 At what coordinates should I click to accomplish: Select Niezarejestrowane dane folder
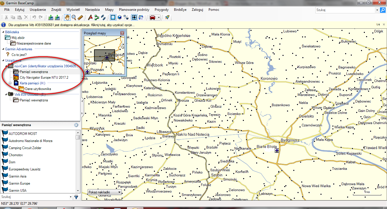[x=34, y=43]
